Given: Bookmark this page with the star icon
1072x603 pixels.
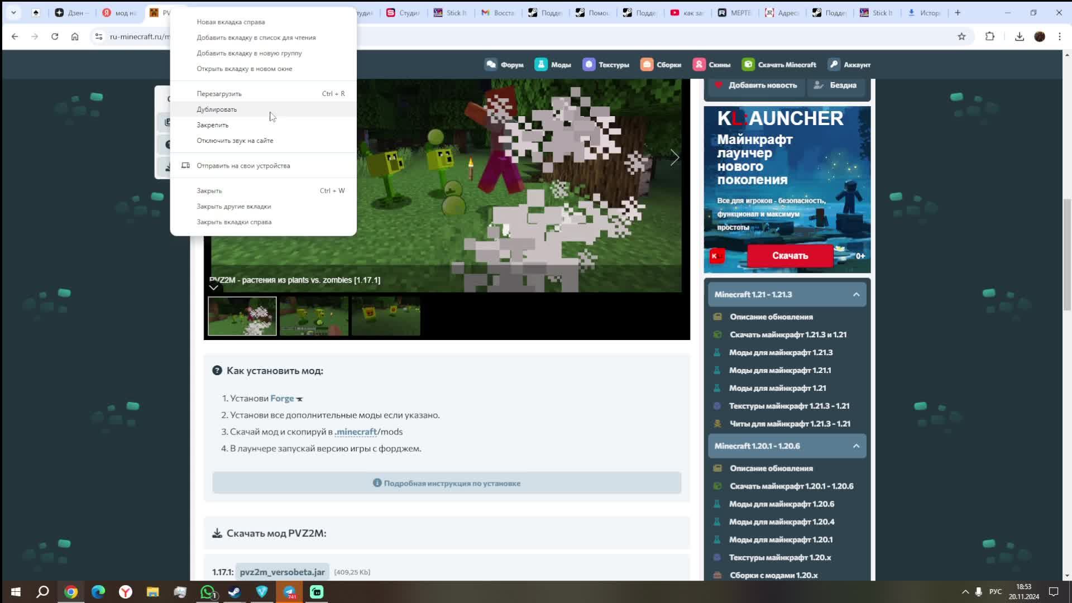Looking at the screenshot, I should 961,37.
